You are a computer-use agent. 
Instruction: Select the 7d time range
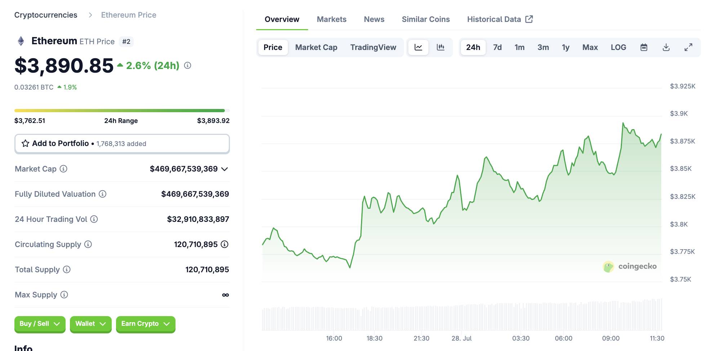click(497, 47)
